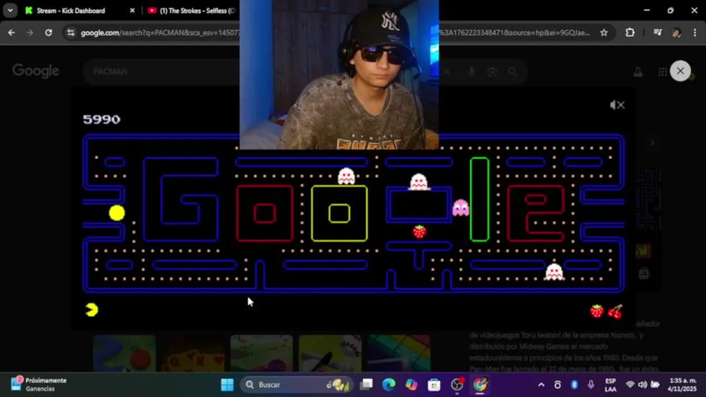Open the Chrome three-dot menu
The width and height of the screenshot is (706, 397).
(694, 33)
